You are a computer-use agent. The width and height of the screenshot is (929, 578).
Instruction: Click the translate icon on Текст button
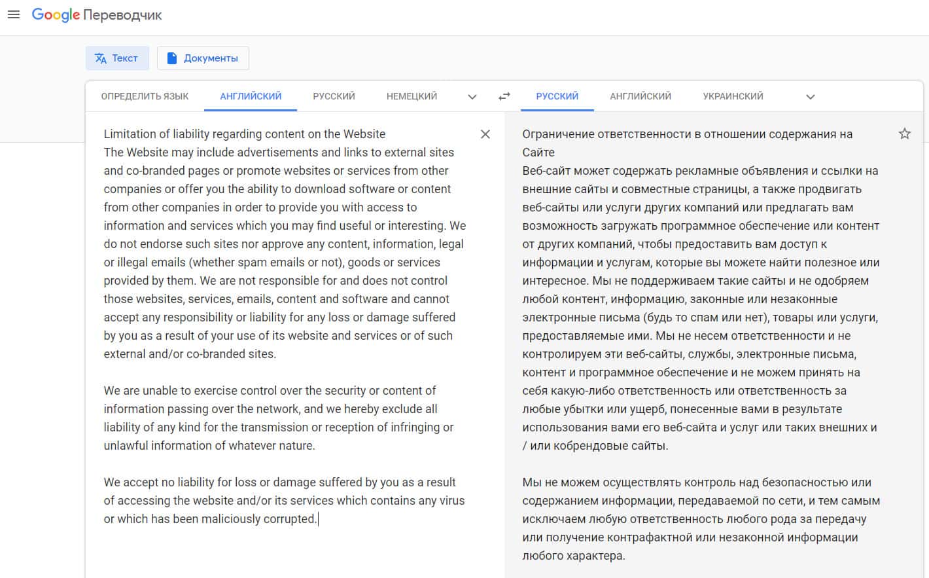pos(101,58)
